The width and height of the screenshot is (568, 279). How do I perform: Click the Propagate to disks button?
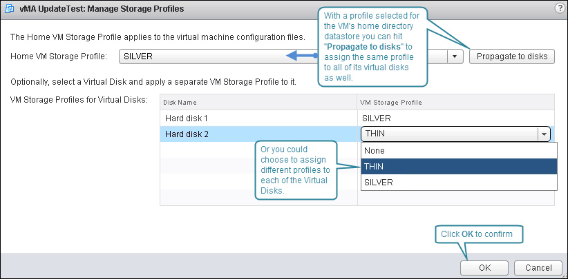pyautogui.click(x=512, y=56)
